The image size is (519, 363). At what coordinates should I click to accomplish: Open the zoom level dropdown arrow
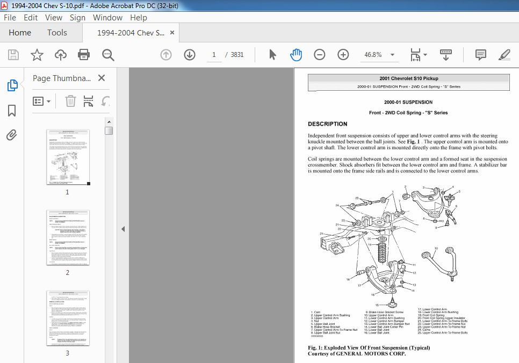pyautogui.click(x=393, y=55)
